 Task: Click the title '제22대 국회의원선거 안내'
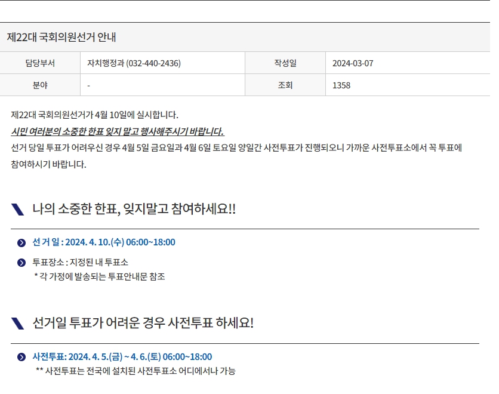61,37
